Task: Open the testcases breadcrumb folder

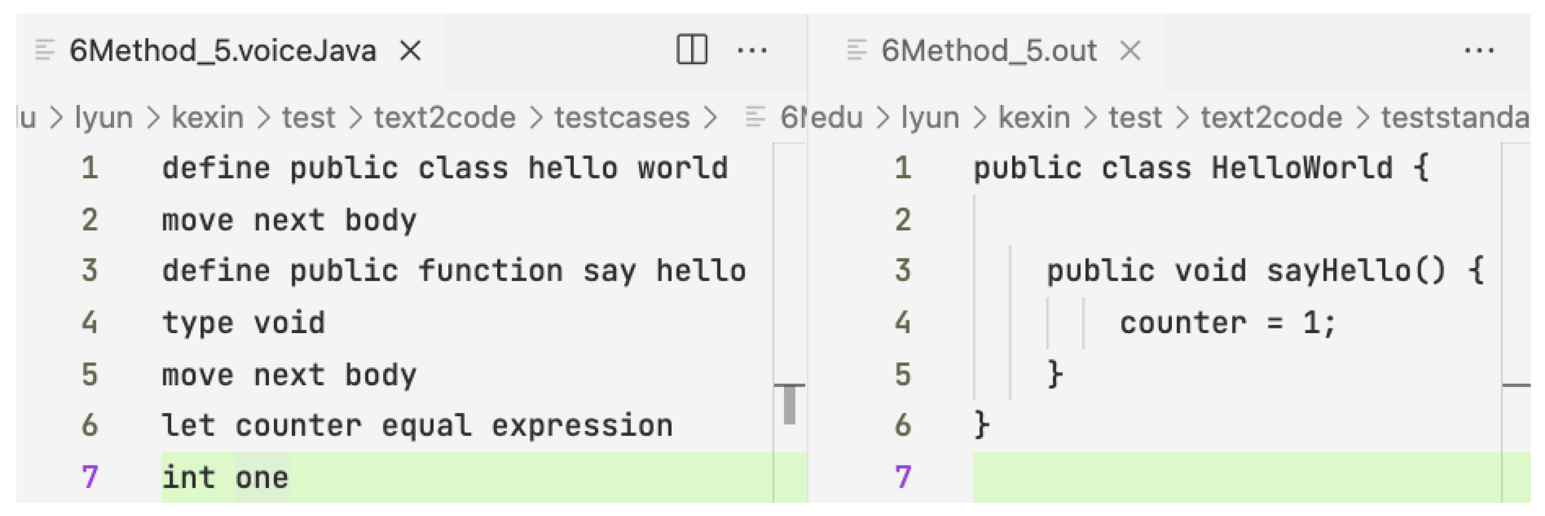Action: click(x=622, y=118)
